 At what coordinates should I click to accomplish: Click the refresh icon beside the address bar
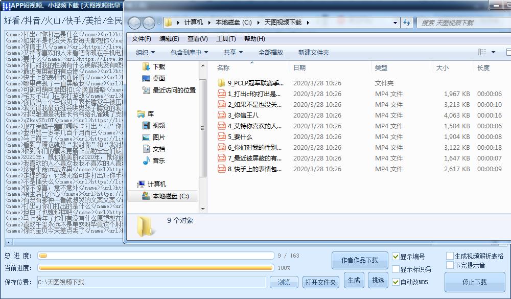point(407,22)
